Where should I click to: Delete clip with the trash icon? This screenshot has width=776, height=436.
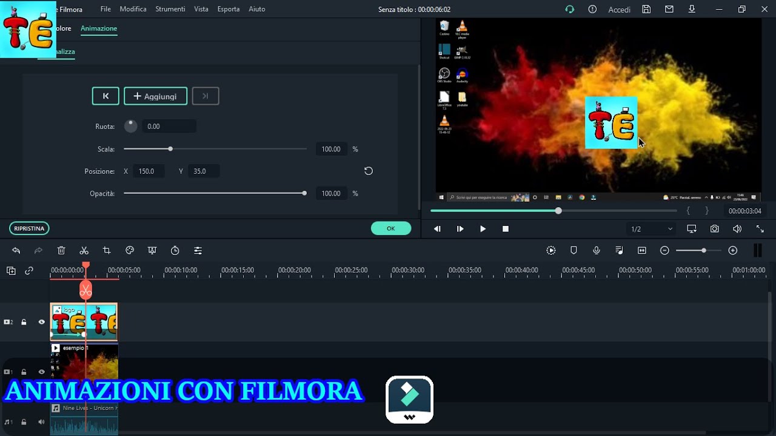click(61, 251)
